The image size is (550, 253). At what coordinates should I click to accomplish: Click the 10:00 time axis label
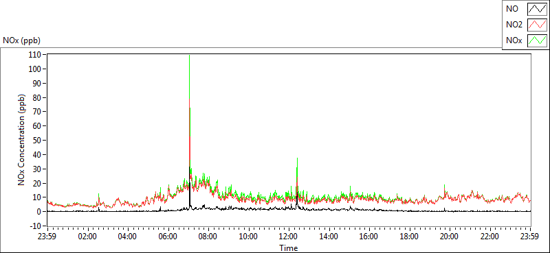[x=248, y=237]
